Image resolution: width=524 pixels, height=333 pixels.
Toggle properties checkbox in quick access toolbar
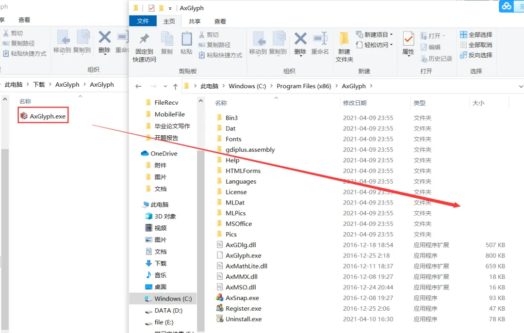coord(151,8)
